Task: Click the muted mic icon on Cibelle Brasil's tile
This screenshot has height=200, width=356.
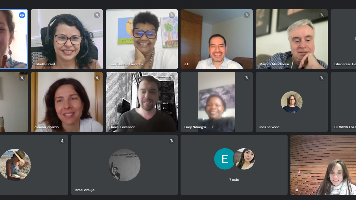Action: click(97, 15)
